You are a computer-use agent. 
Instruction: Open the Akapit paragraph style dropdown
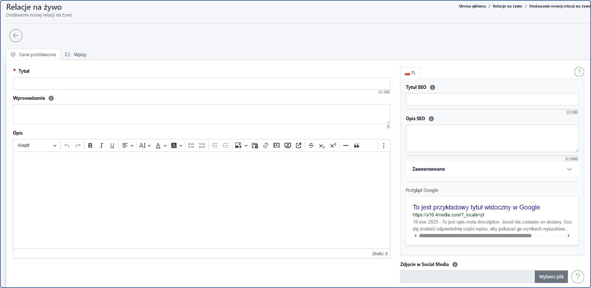[x=37, y=145]
